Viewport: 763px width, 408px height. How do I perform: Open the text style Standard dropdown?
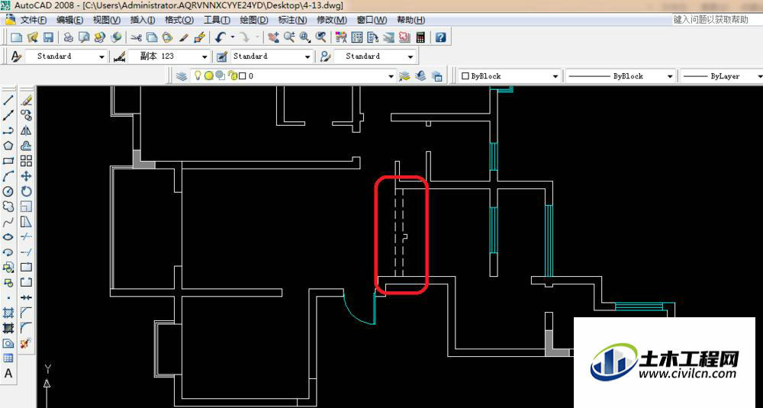(65, 56)
